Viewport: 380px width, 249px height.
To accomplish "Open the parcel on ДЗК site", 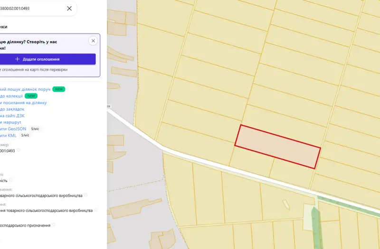I will coord(12,116).
